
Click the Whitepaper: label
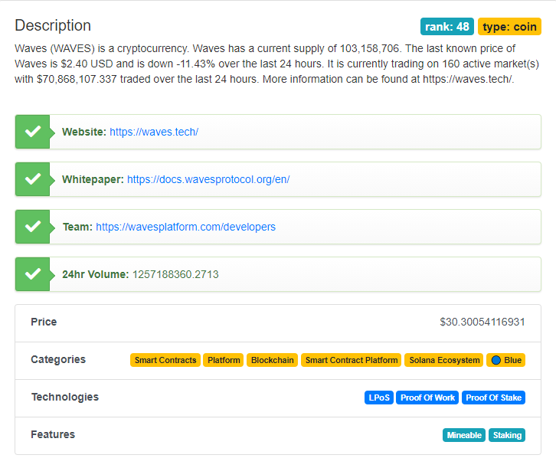coord(93,179)
